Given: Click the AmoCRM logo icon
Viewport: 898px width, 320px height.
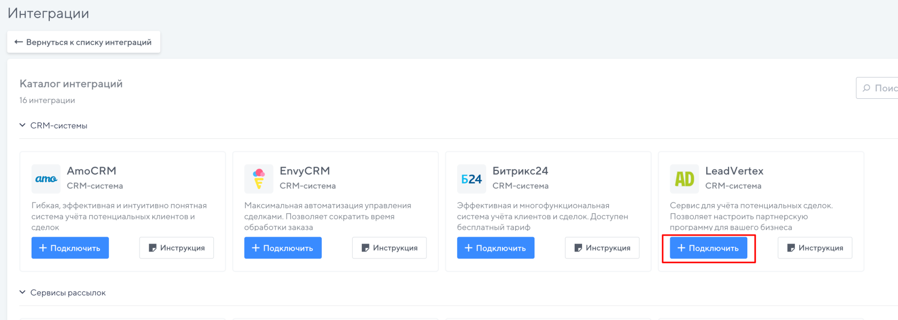Looking at the screenshot, I should pyautogui.click(x=46, y=179).
